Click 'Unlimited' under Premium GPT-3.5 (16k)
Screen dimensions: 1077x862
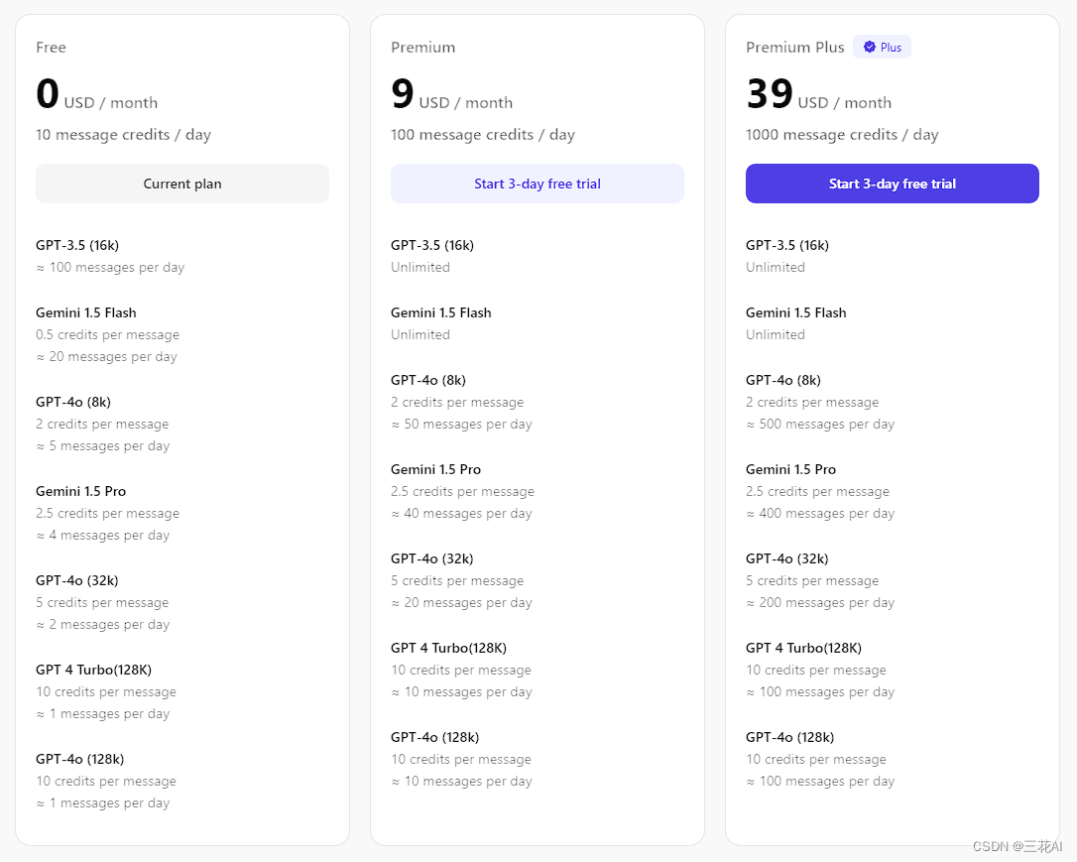point(420,267)
